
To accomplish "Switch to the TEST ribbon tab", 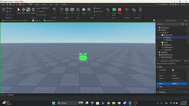I will (51, 4).
